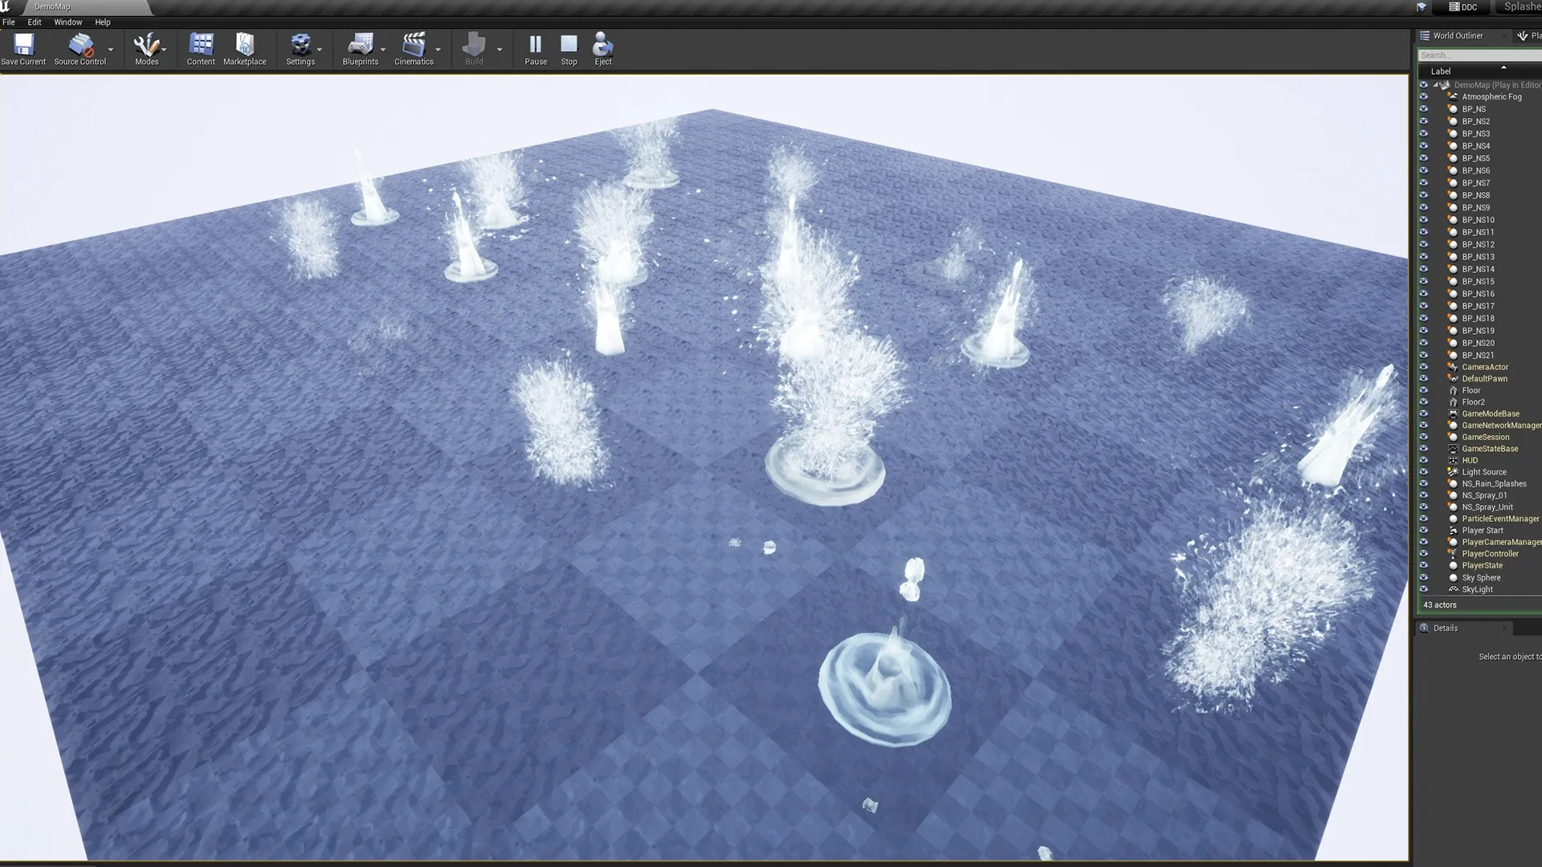Click the World Outliner search field
1542x867 pixels.
(x=1478, y=55)
